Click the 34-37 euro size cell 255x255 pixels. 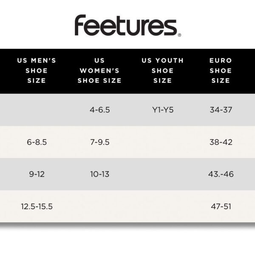(x=221, y=110)
